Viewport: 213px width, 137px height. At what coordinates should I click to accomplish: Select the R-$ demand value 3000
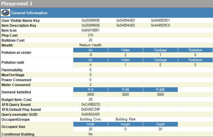click(90, 95)
